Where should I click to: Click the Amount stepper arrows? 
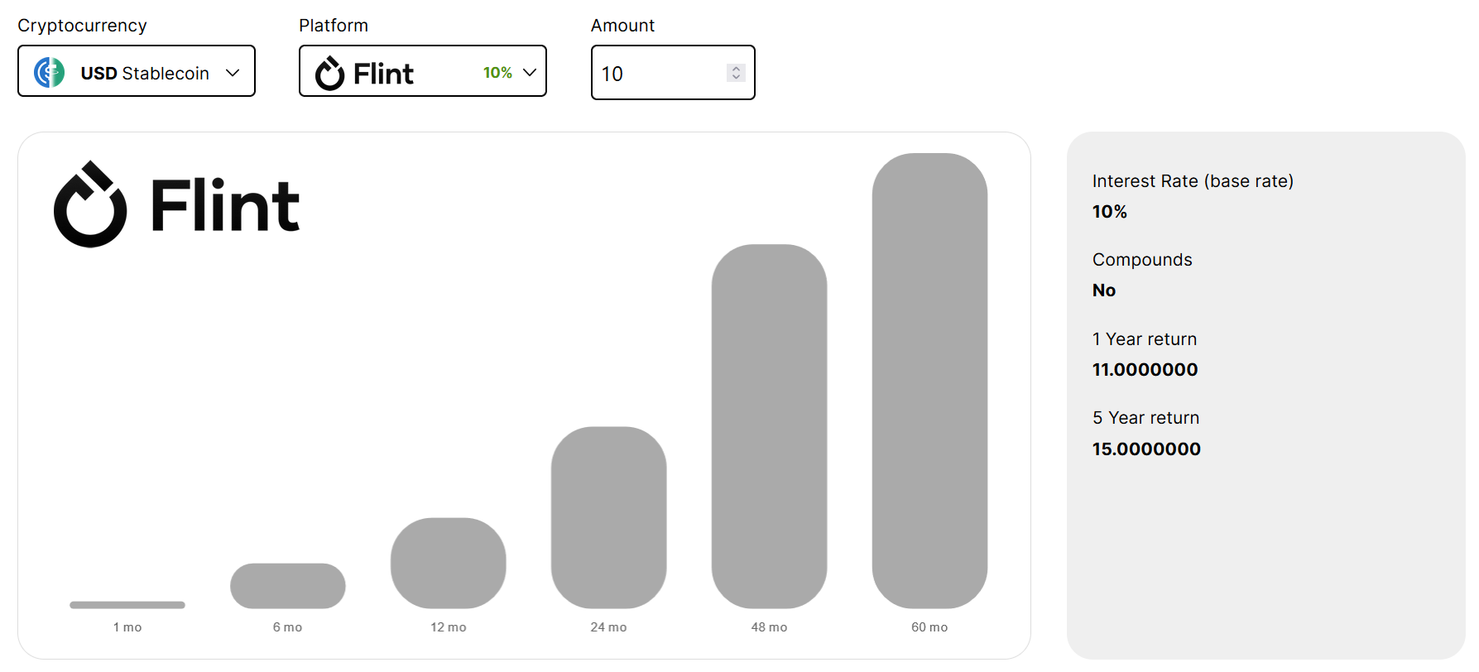point(736,73)
